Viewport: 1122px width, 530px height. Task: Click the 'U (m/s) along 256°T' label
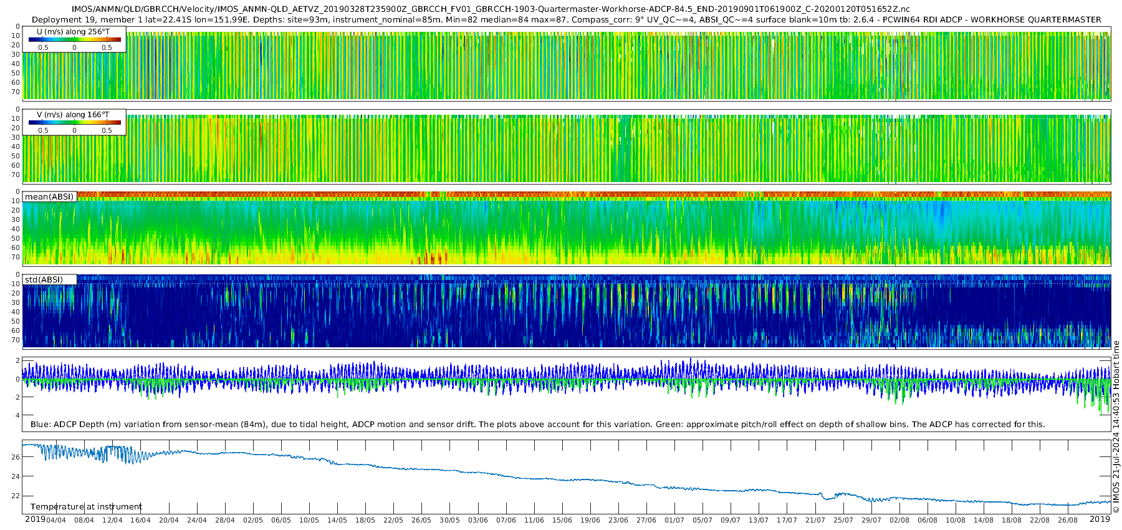coord(73,31)
